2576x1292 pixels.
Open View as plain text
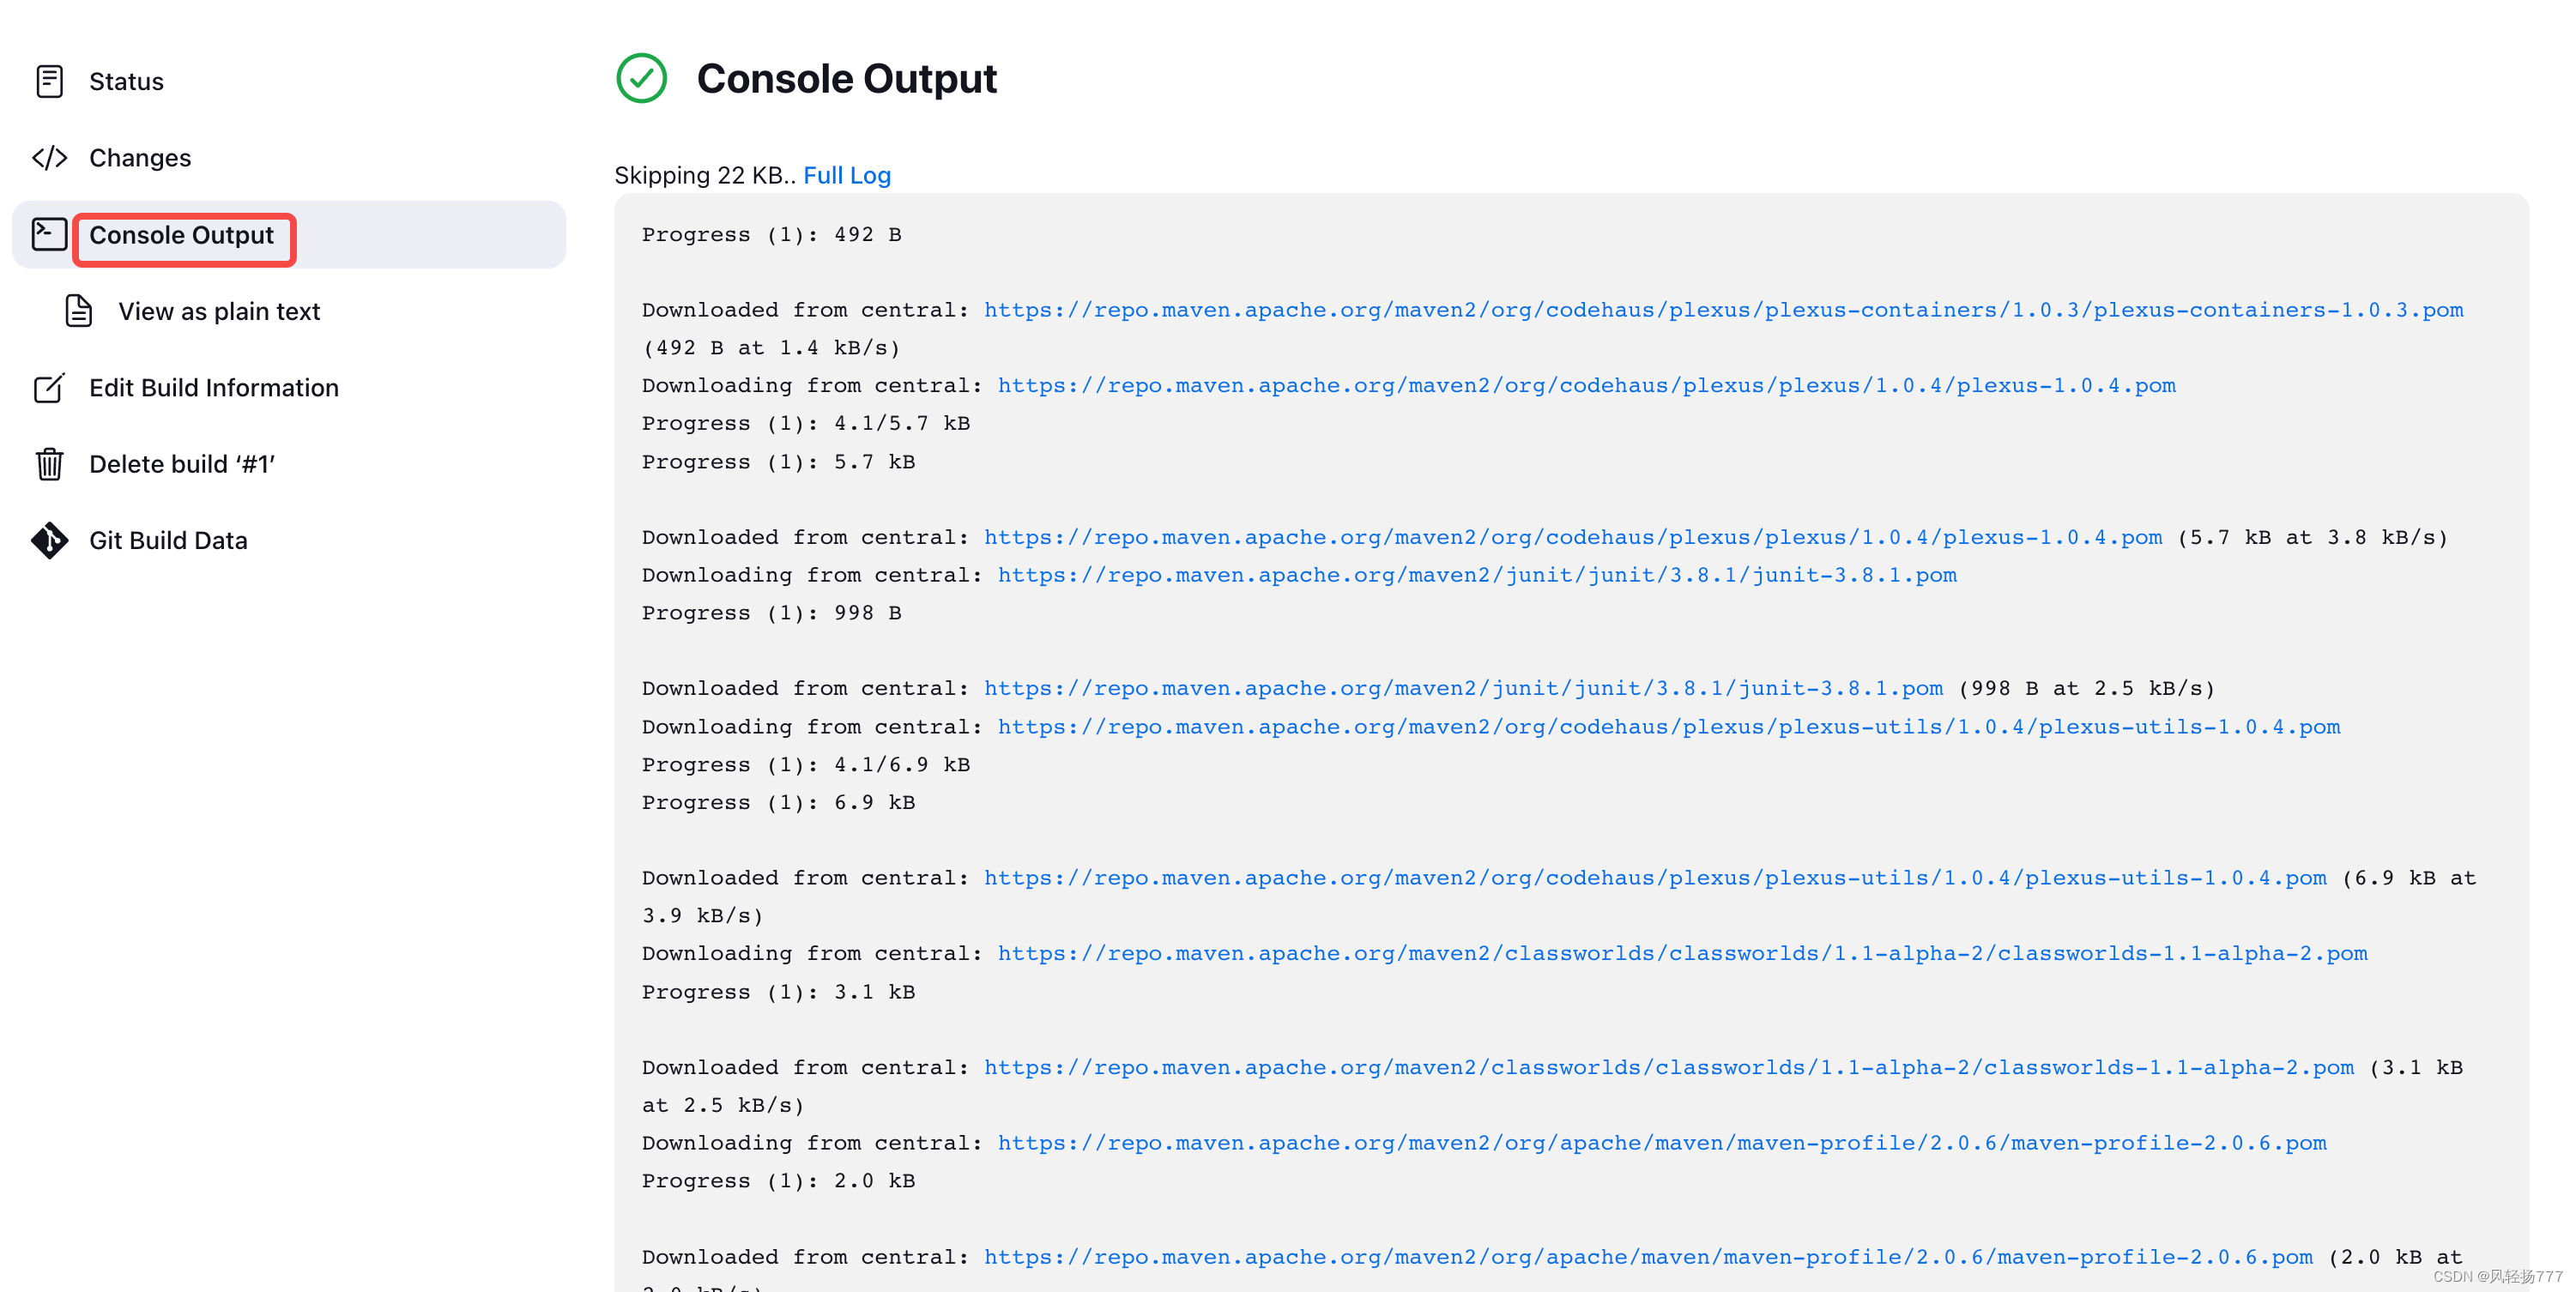pos(219,311)
